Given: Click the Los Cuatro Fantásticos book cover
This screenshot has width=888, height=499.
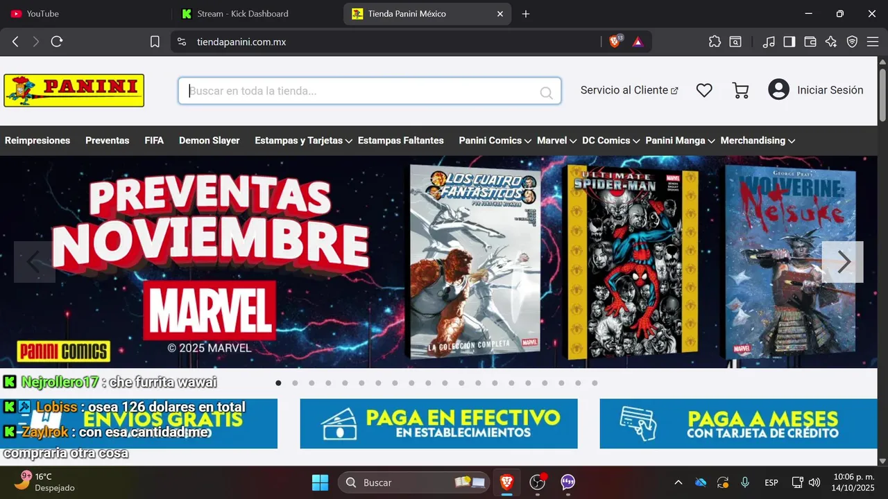Looking at the screenshot, I should click(475, 262).
